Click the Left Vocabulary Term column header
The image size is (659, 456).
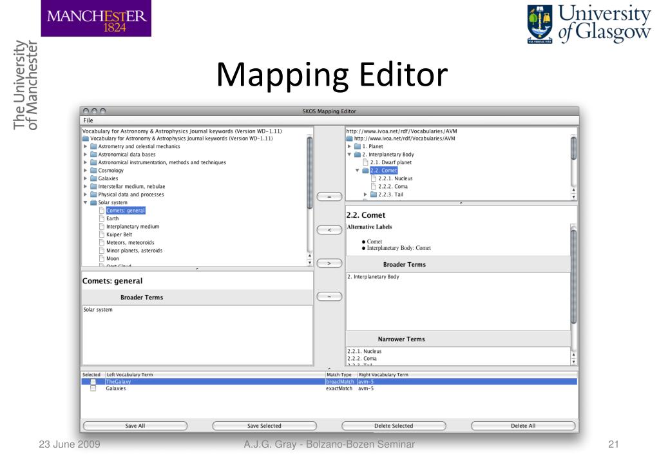click(x=129, y=374)
